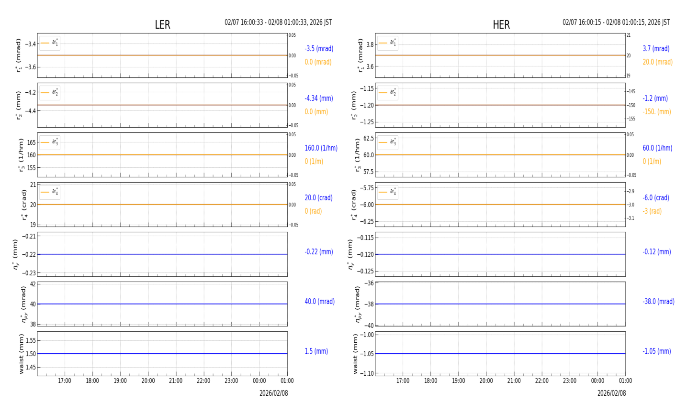Image resolution: width=676 pixels, height=413 pixels.
Task: Select the ∂r3* legend in HER r3 plot
Action: 387,142
